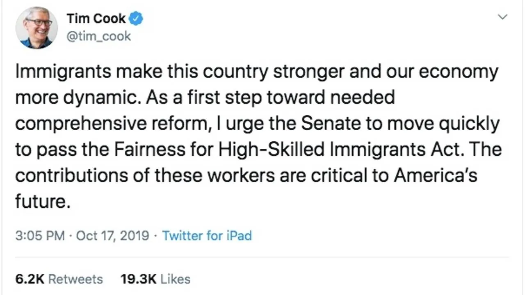525x295 pixels.
Task: Click the Oct 17, 2019 date
Action: pyautogui.click(x=112, y=236)
